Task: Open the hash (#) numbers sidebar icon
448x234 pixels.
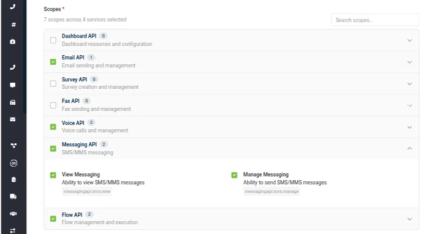Action: tap(13, 25)
